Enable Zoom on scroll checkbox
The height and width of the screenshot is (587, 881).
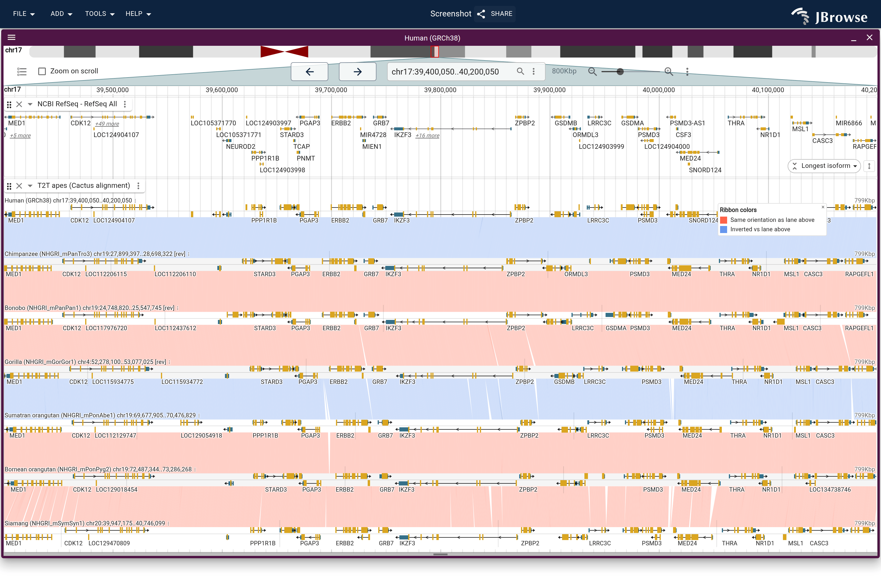click(x=42, y=71)
